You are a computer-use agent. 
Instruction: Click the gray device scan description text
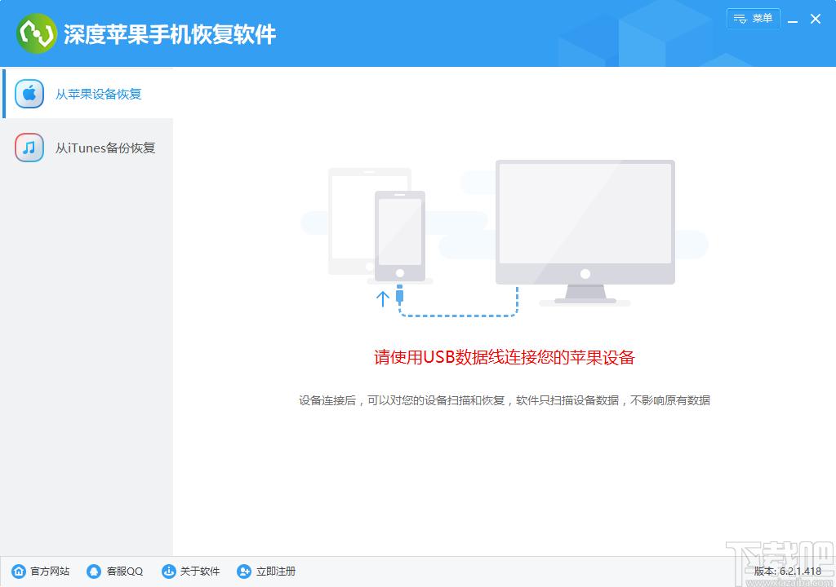pyautogui.click(x=505, y=400)
